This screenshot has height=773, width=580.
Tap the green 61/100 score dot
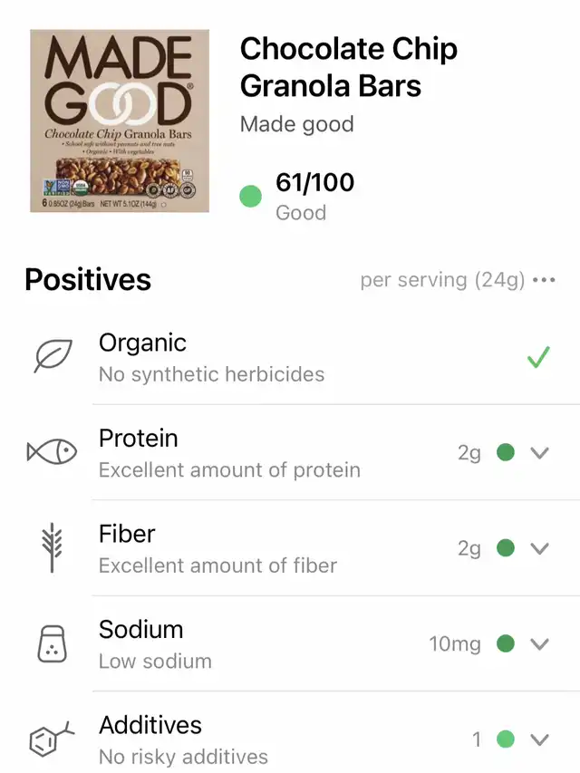251,196
